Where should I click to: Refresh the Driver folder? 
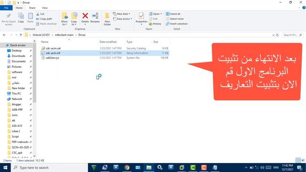[x=277, y=35]
